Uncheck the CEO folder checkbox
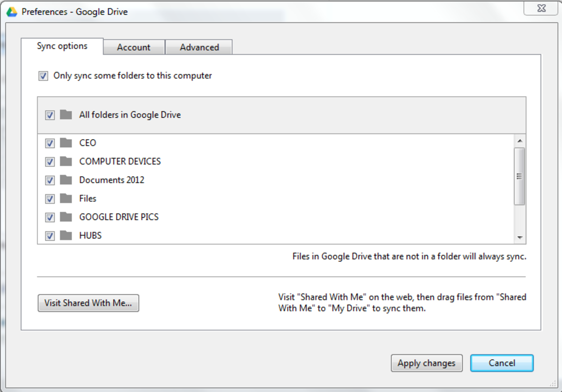 (x=50, y=143)
